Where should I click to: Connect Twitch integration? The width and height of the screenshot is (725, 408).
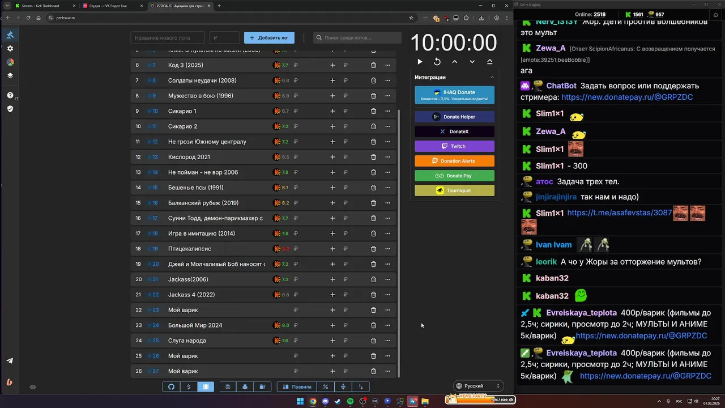pyautogui.click(x=454, y=146)
